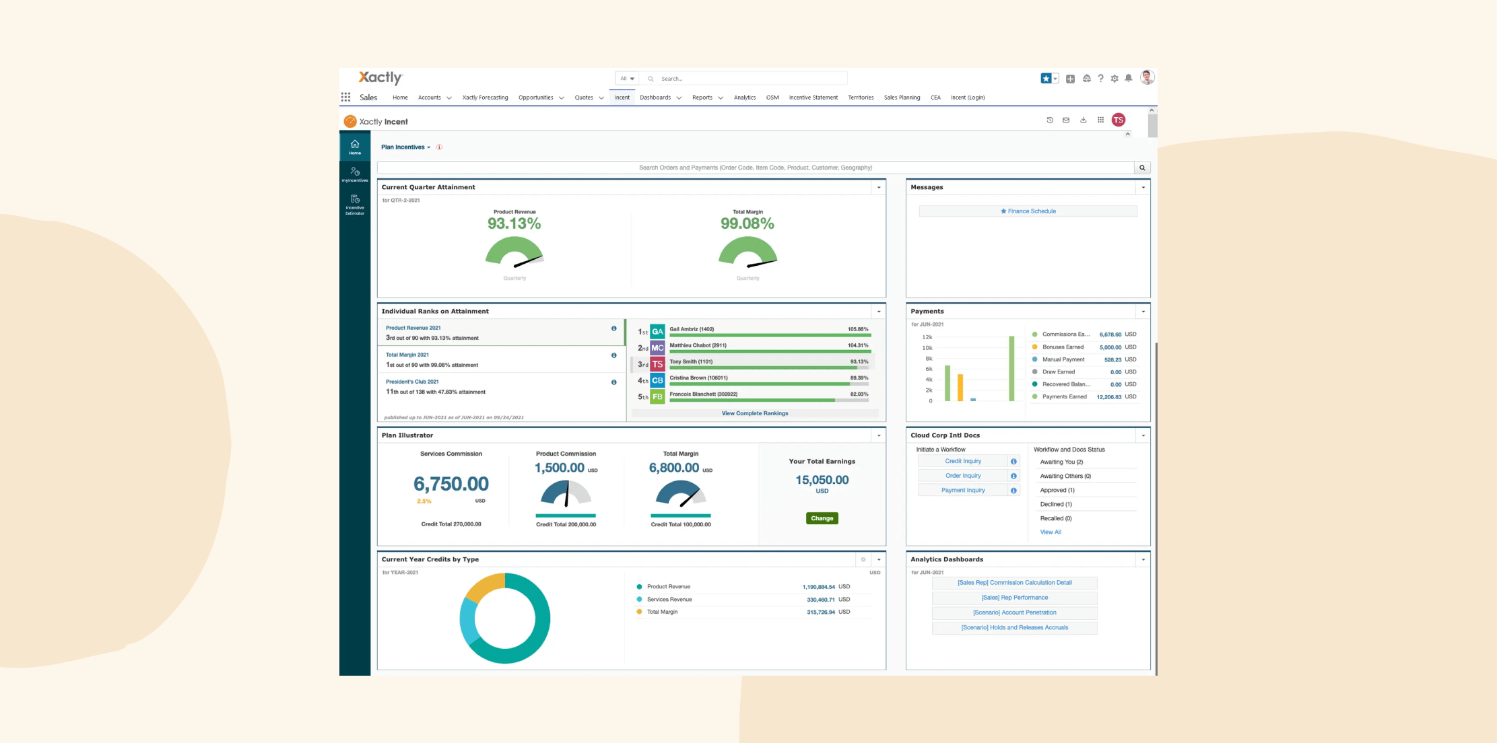Open Plan Illustrator panel dropdown menu
The height and width of the screenshot is (743, 1497).
(879, 435)
